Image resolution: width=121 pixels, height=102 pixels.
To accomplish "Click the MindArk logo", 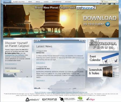I will [33, 100].
